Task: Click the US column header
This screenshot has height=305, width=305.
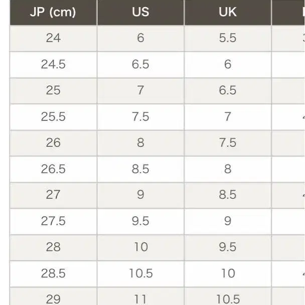Action: click(140, 12)
